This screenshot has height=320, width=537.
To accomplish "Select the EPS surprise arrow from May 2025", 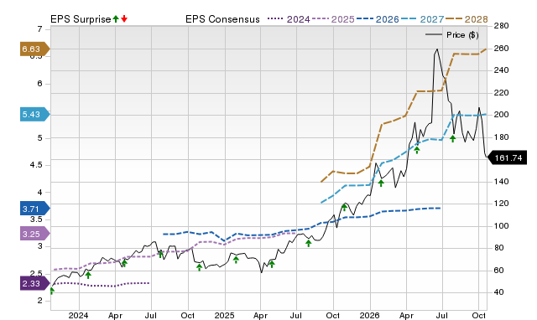I will pyautogui.click(x=272, y=264).
